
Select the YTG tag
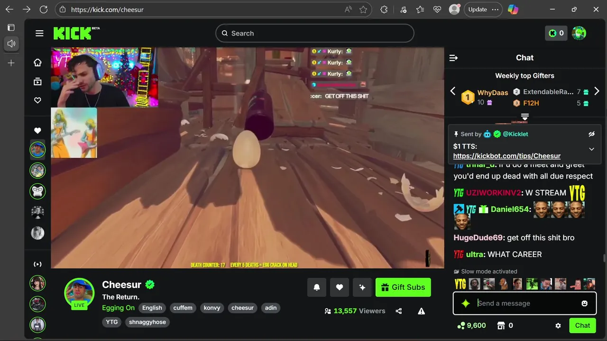[112, 322]
